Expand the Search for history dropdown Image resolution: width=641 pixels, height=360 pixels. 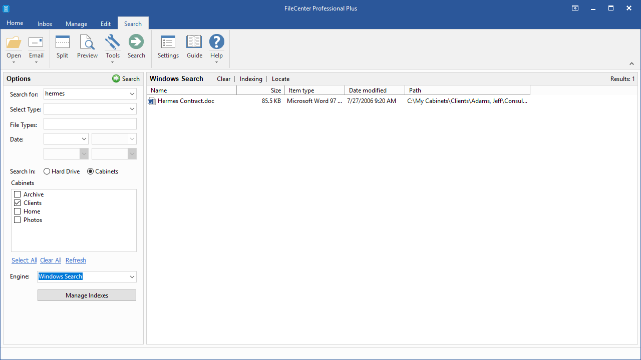pos(132,93)
